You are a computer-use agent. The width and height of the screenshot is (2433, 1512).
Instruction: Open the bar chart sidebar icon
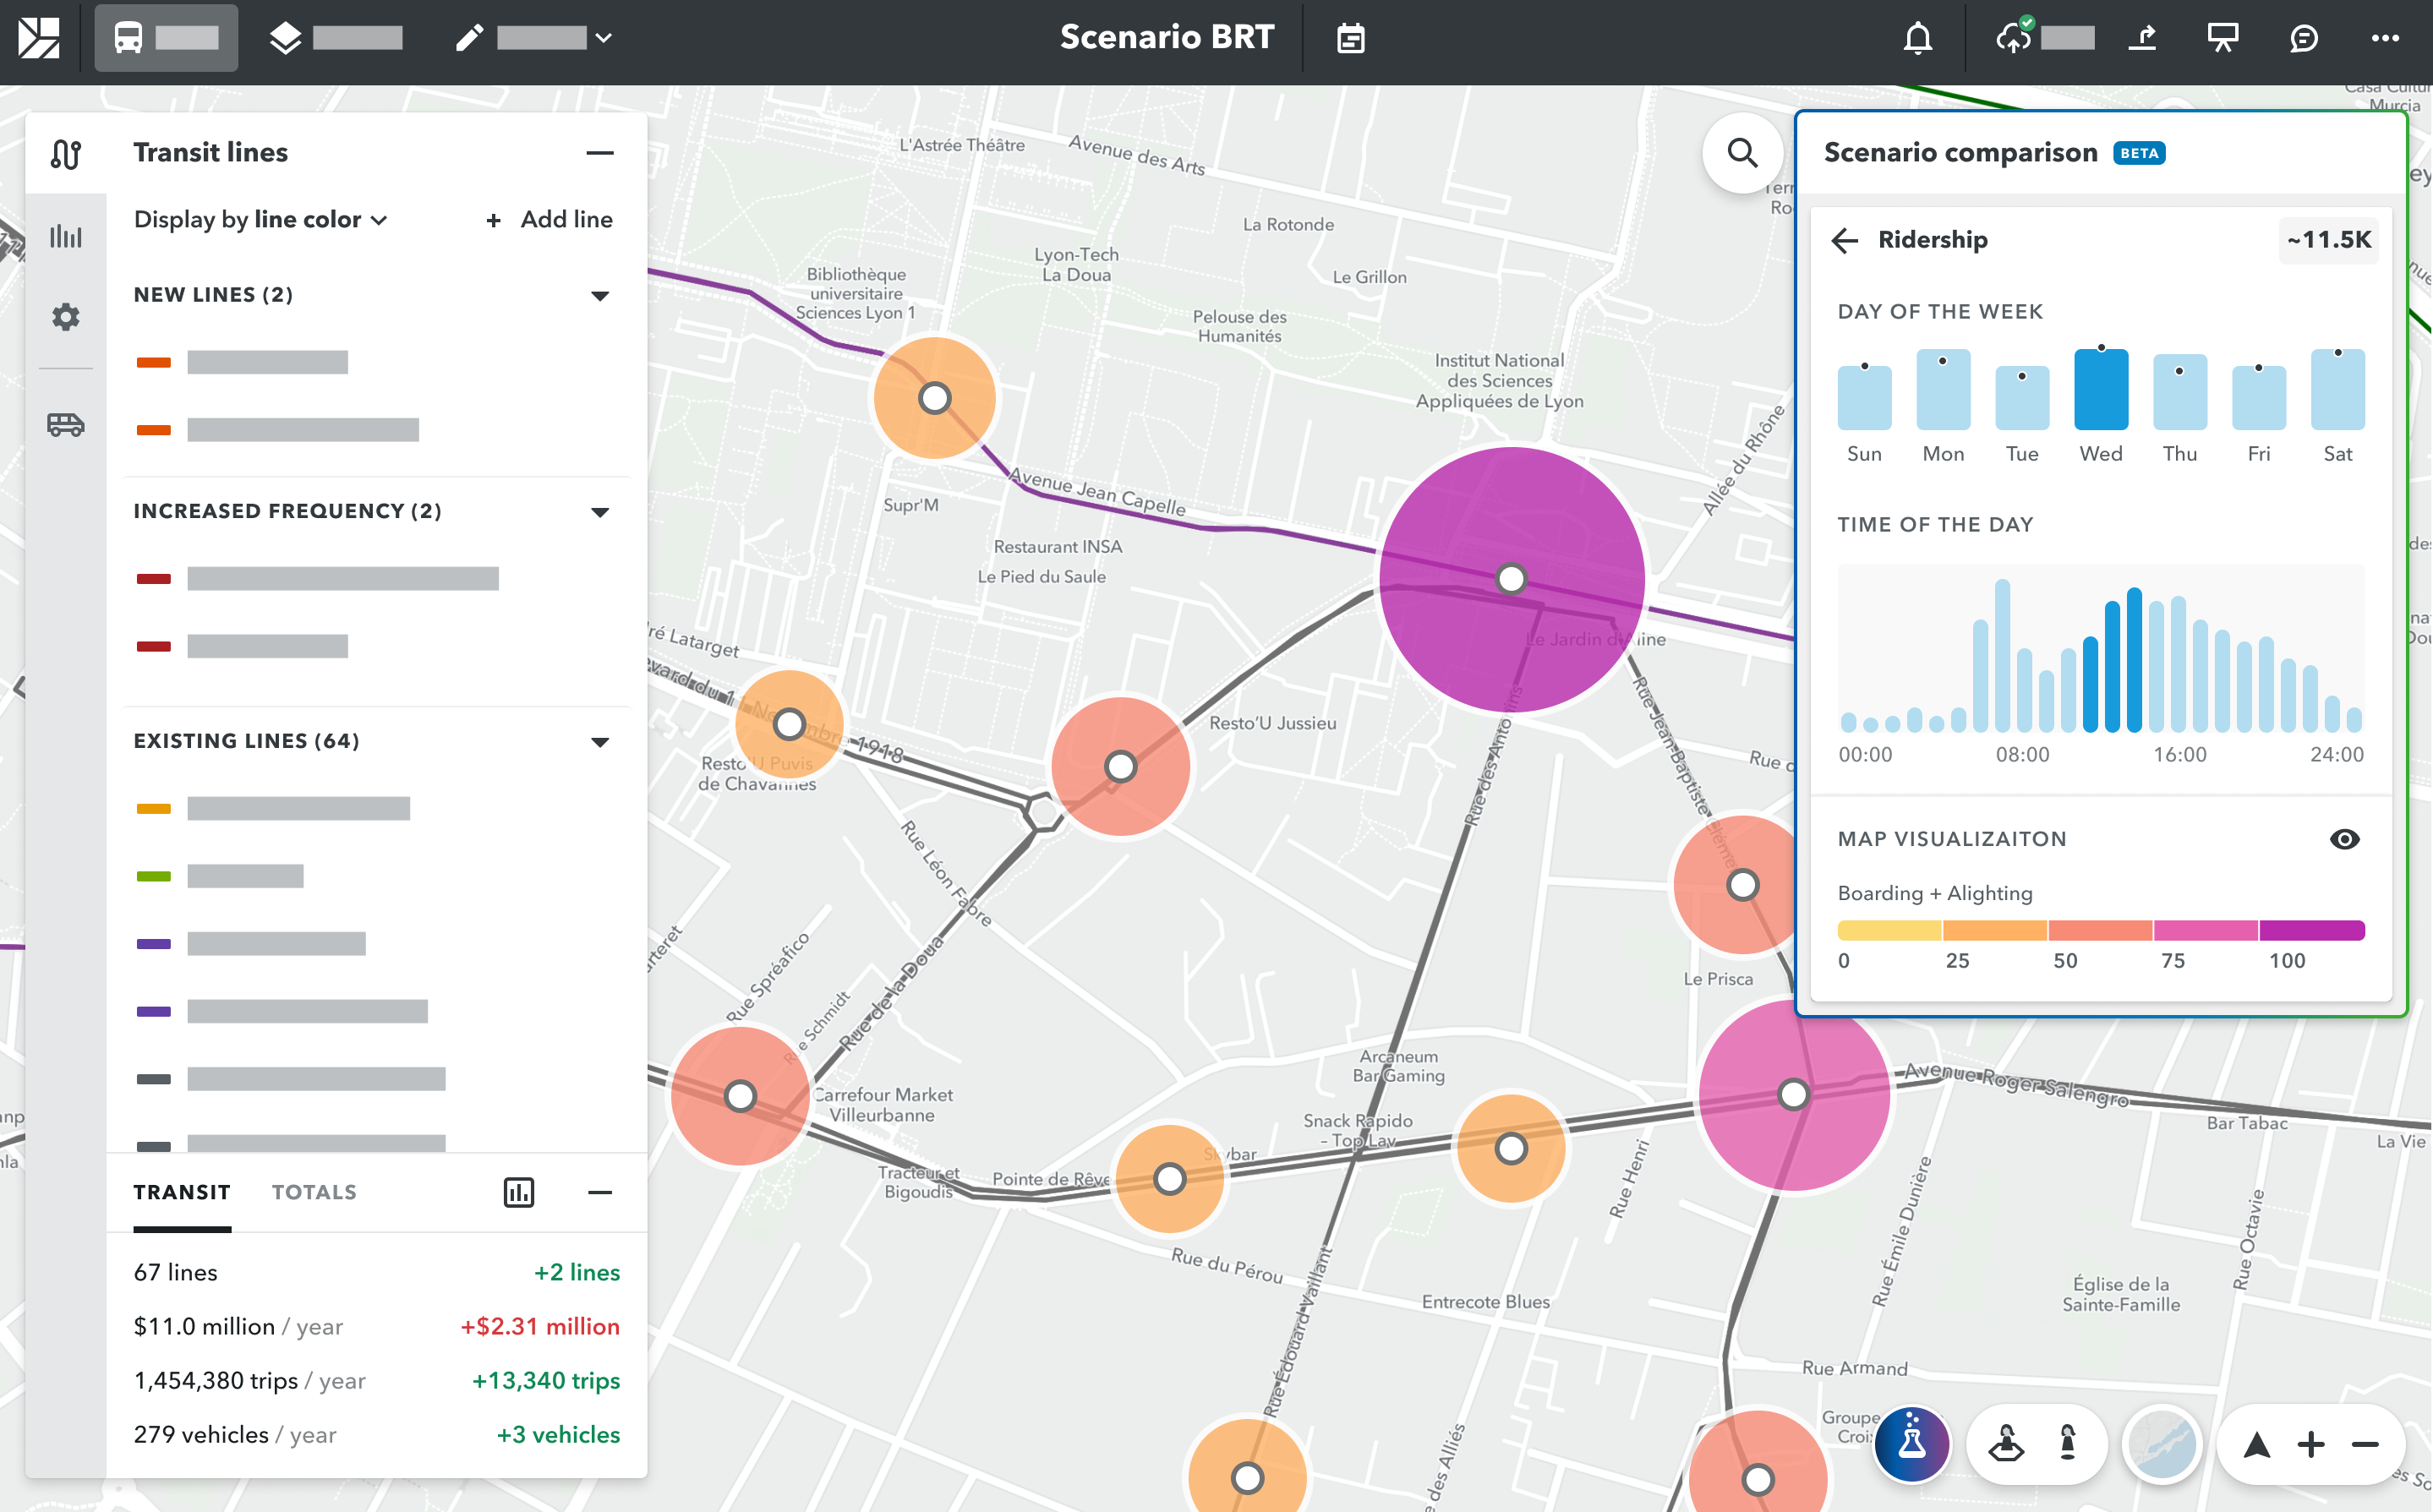66,236
